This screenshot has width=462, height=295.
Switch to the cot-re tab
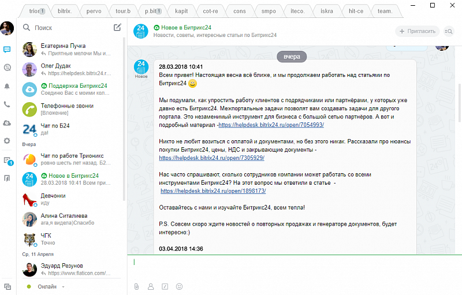tap(210, 11)
